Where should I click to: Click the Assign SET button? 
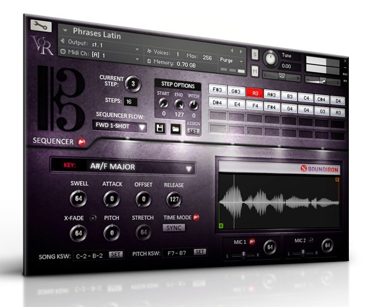coord(193,132)
